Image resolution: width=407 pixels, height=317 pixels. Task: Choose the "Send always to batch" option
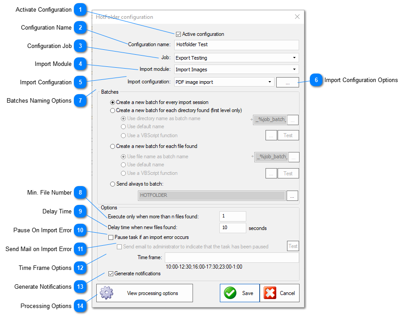coord(112,183)
